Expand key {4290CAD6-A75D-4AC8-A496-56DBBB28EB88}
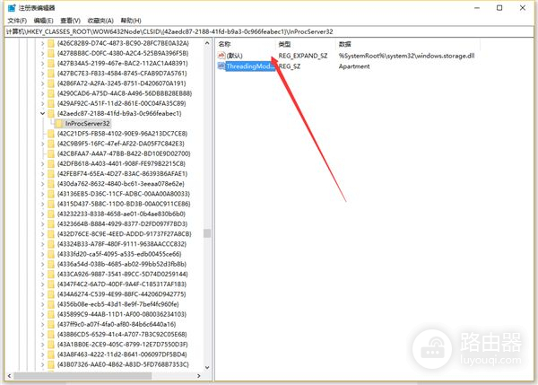Viewport: 538px width, 385px height. 42,93
